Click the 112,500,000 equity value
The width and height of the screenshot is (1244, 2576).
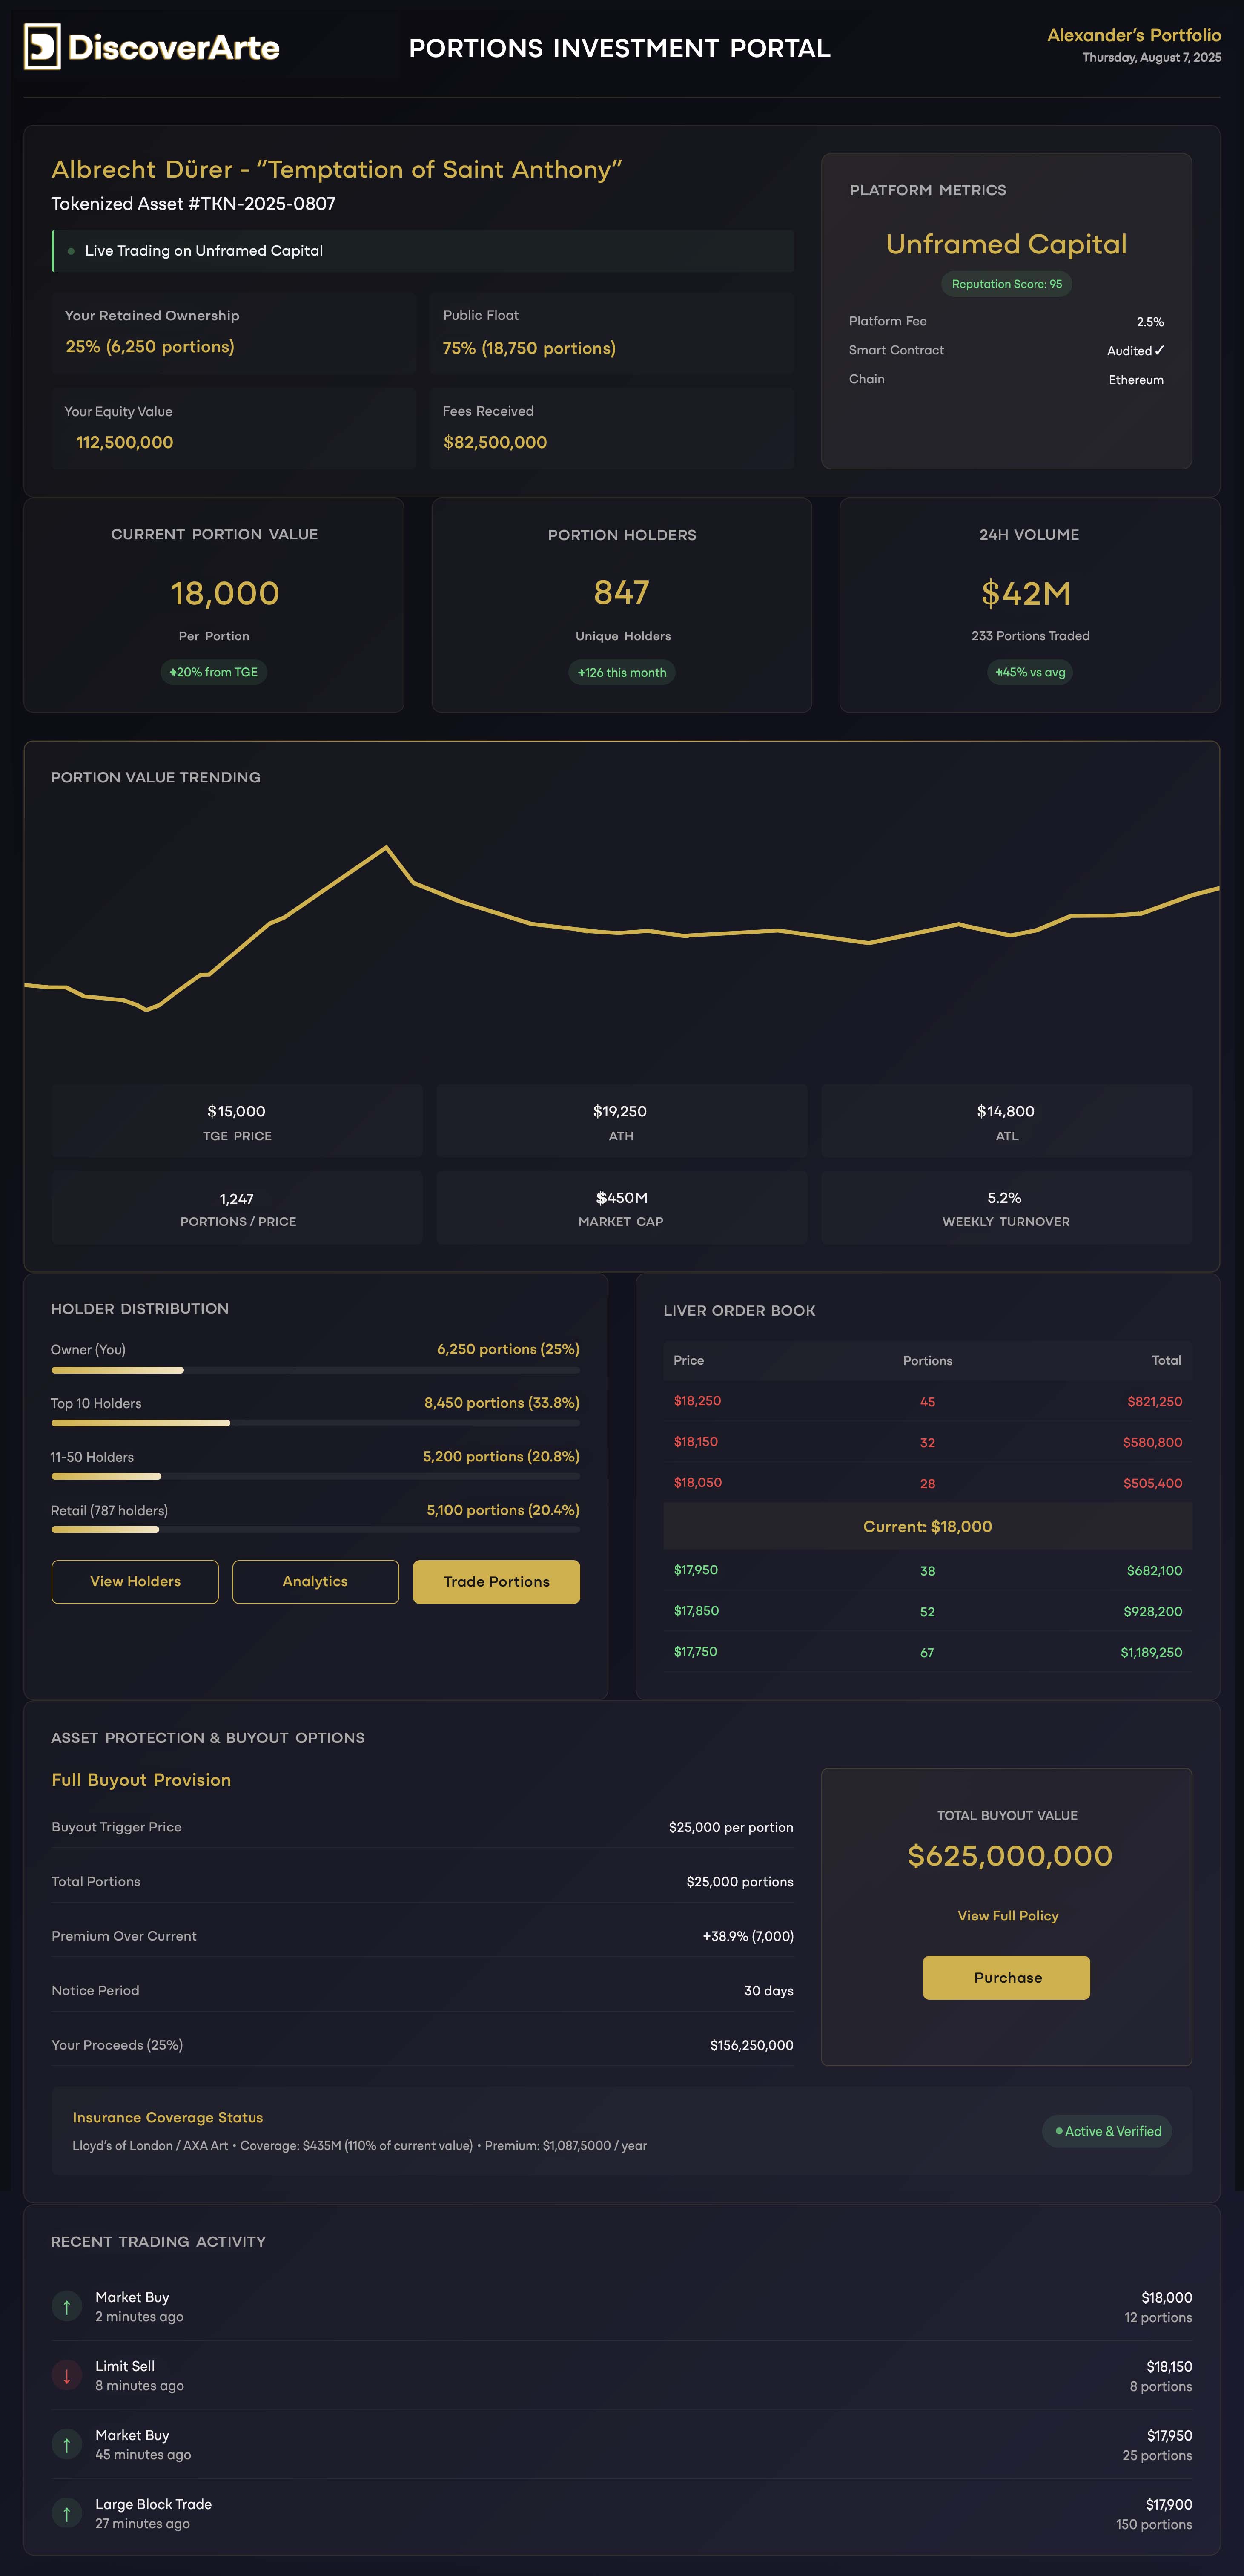125,442
